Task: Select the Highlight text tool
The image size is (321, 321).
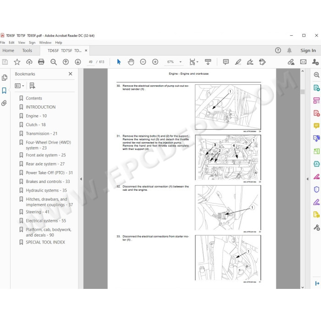Action: (x=238, y=61)
